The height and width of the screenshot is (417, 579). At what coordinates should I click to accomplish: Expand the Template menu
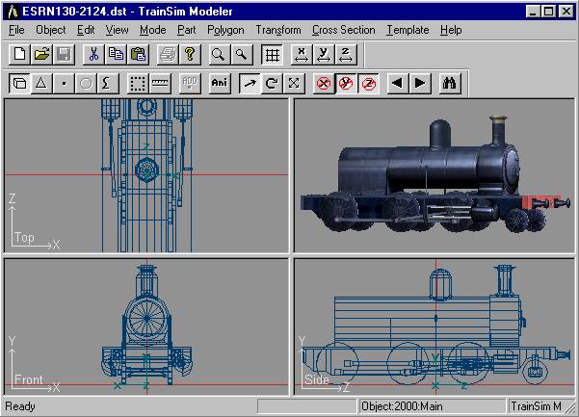pyautogui.click(x=408, y=30)
